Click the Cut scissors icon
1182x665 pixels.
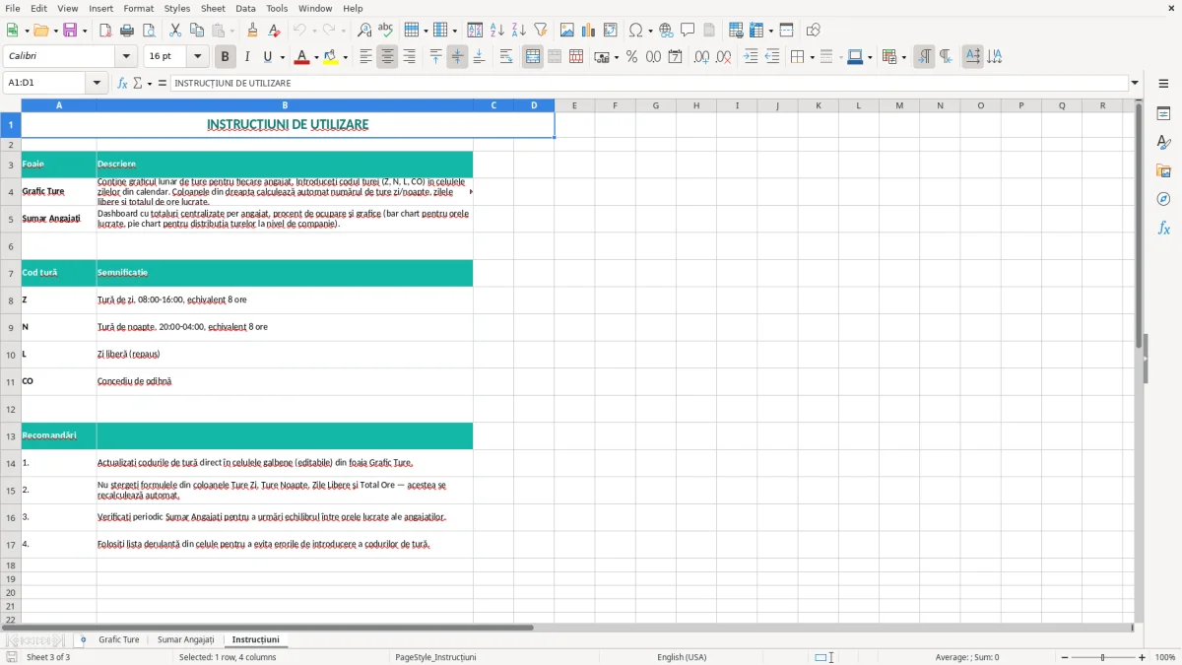click(x=175, y=31)
